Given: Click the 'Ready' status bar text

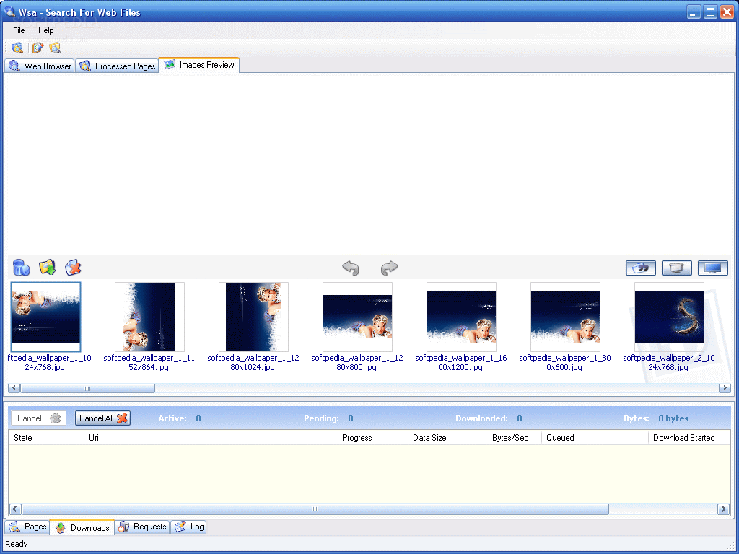Looking at the screenshot, I should tap(17, 544).
